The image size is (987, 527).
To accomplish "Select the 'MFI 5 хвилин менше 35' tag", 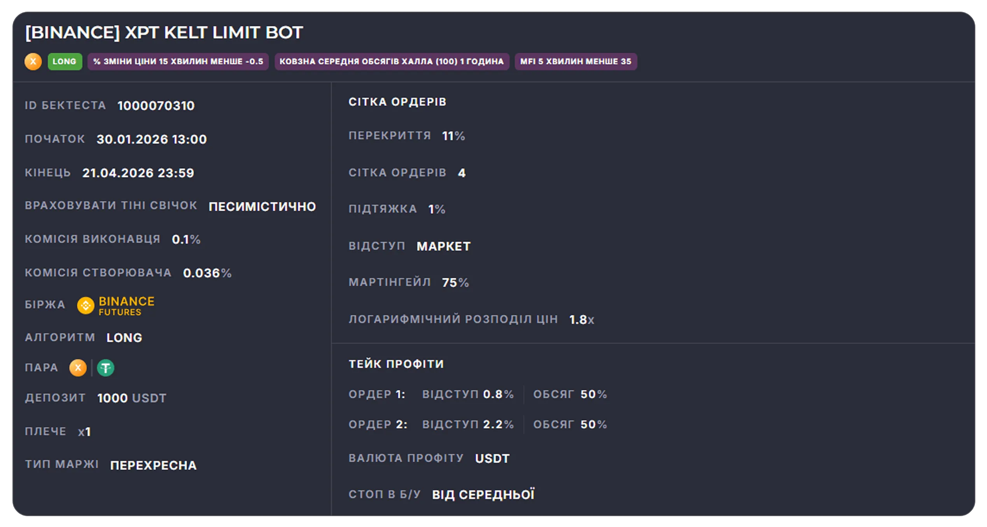I will pos(576,61).
